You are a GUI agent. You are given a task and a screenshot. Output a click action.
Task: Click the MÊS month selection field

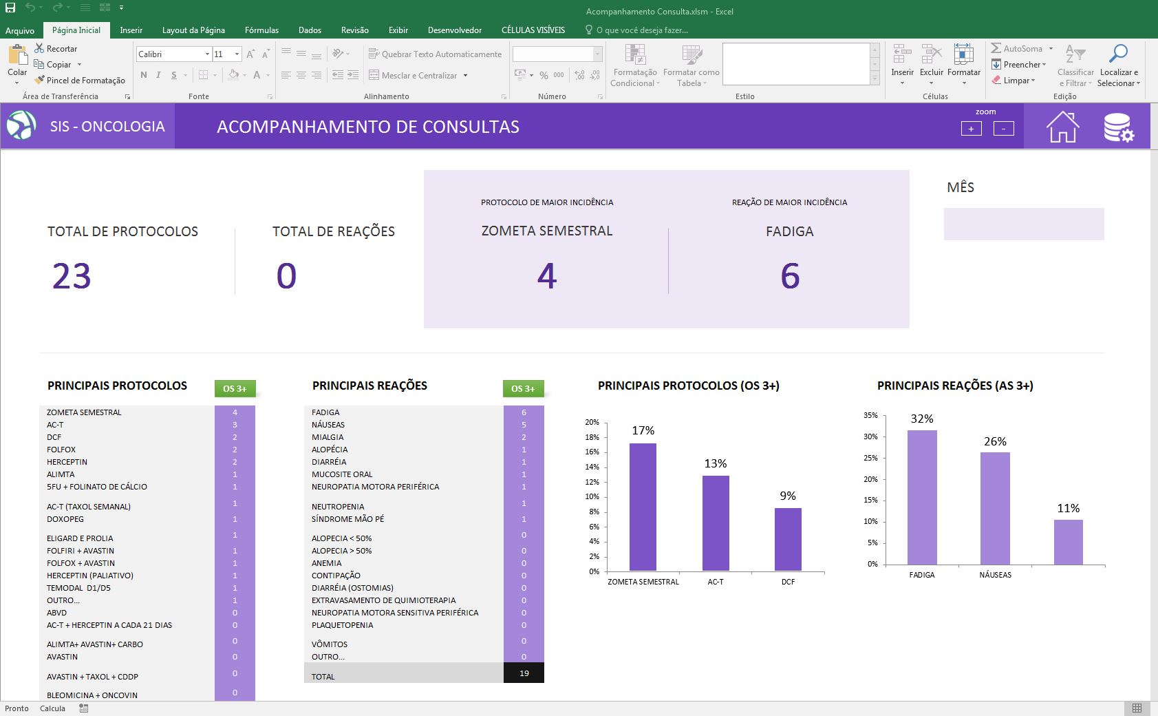coord(1024,224)
